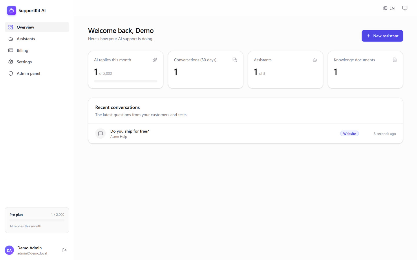This screenshot has height=260, width=417.
Task: Click the 'Welcome back, Demo' heading
Action: [x=121, y=31]
